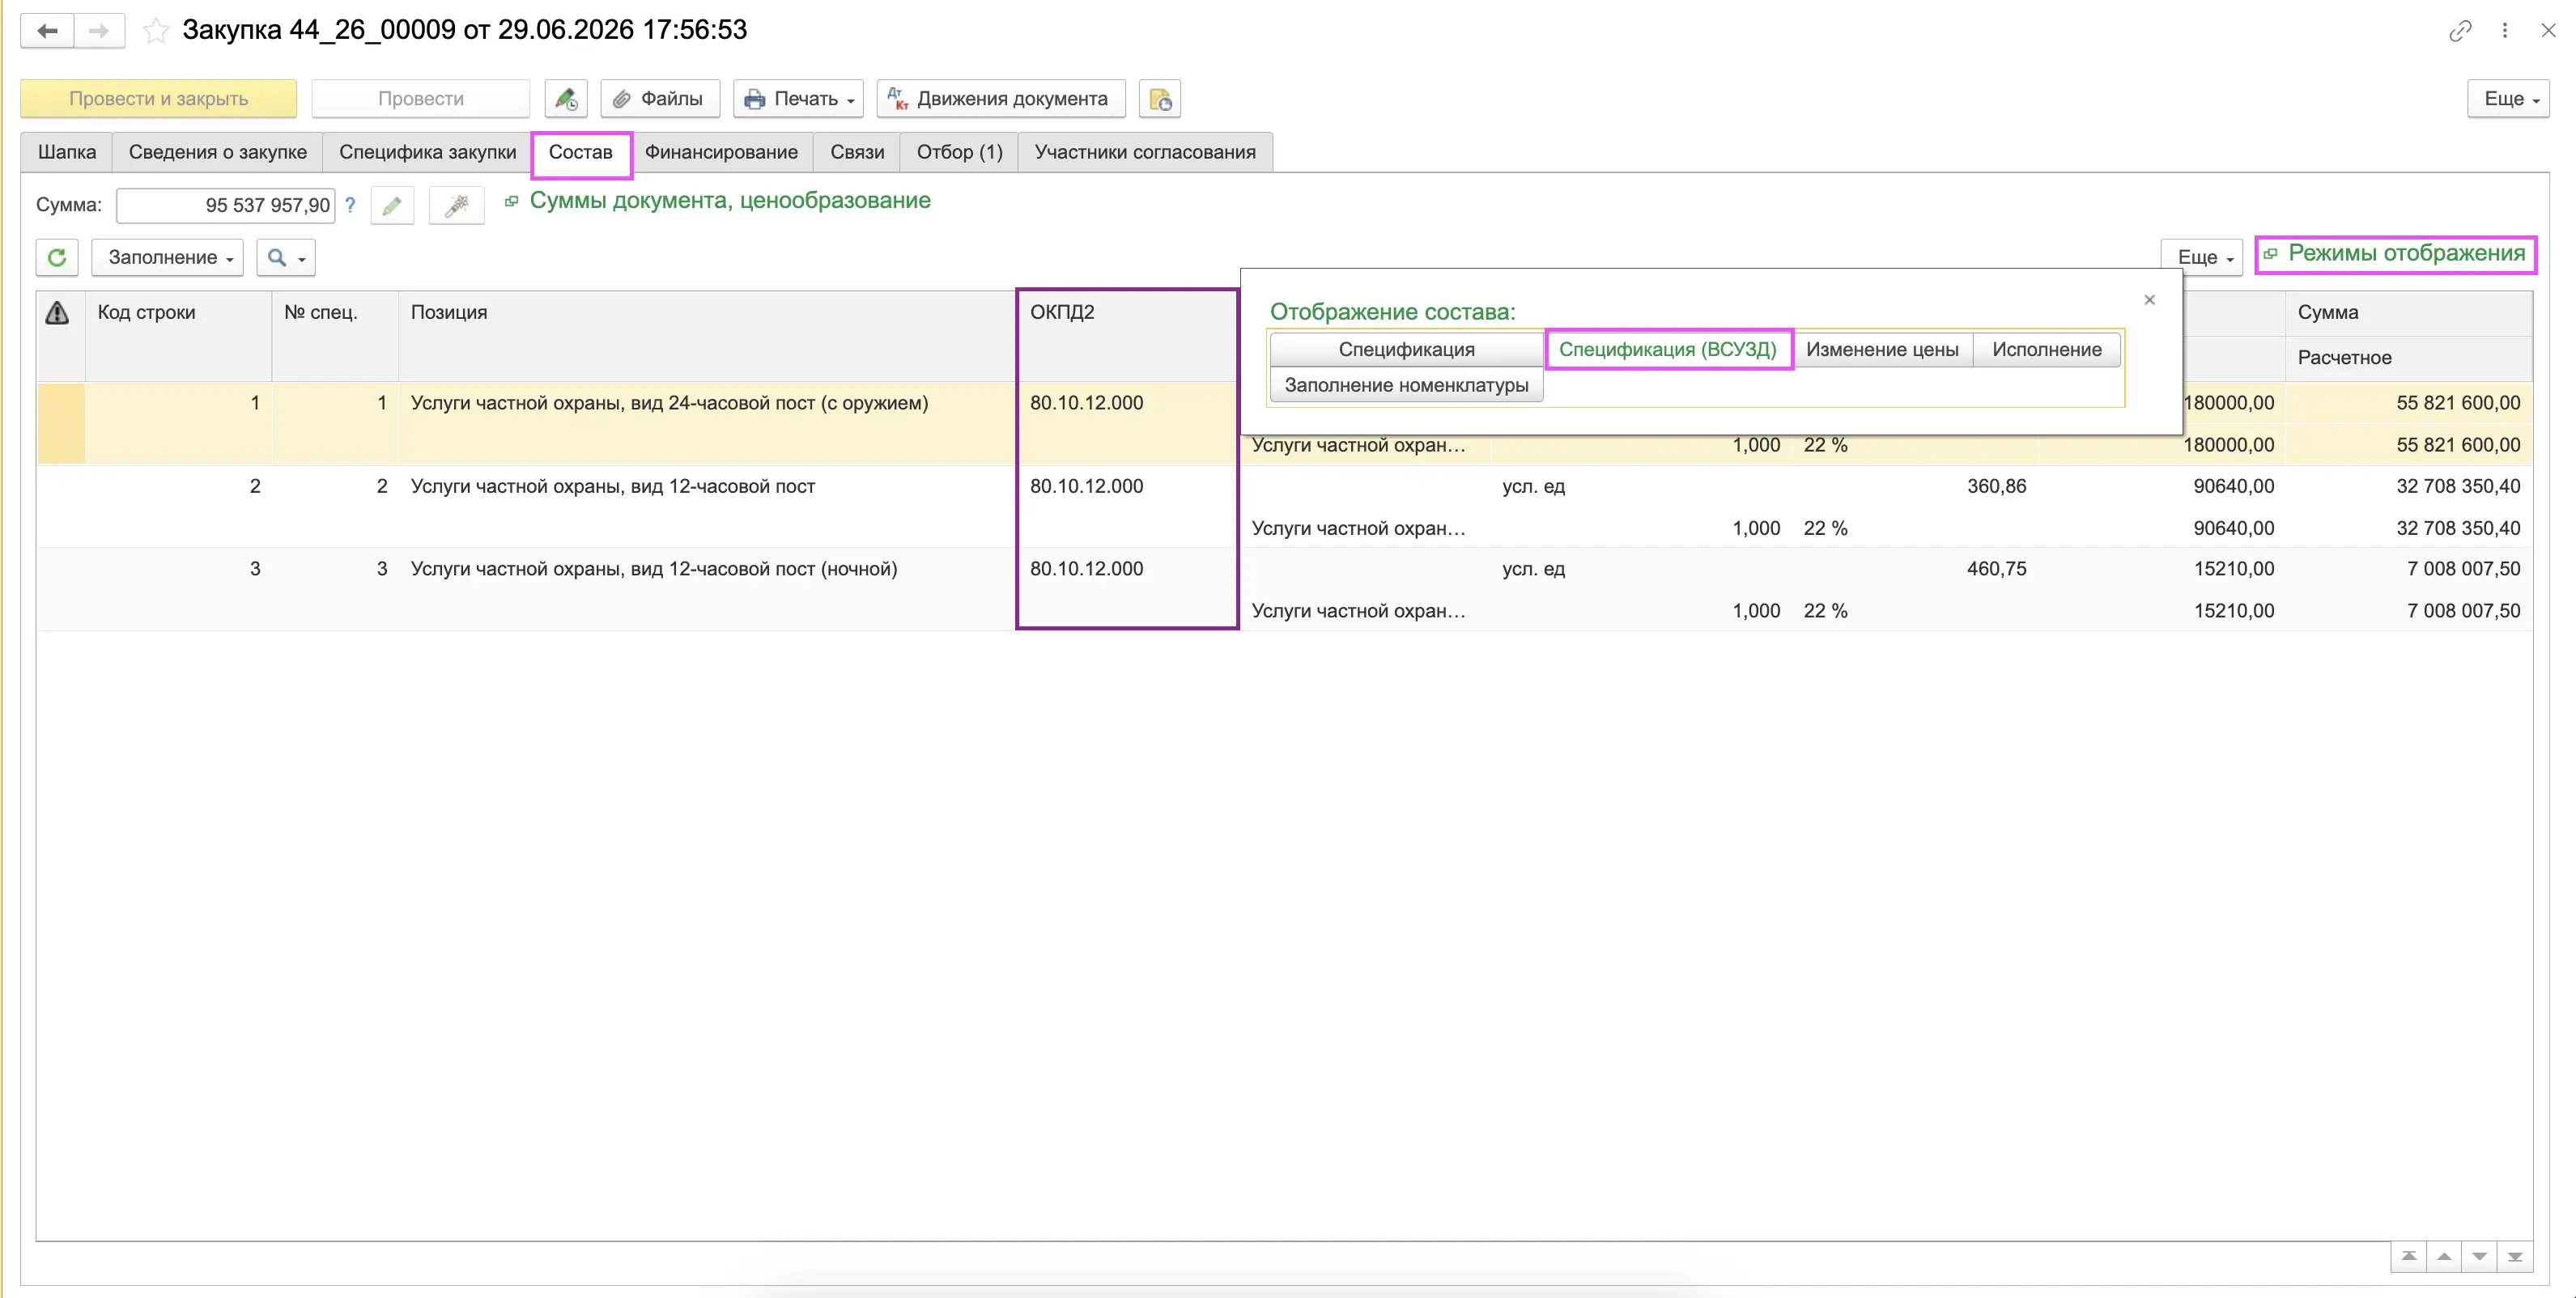This screenshot has width=2576, height=1298.
Task: Open the Режимы отображения link
Action: [2406, 254]
